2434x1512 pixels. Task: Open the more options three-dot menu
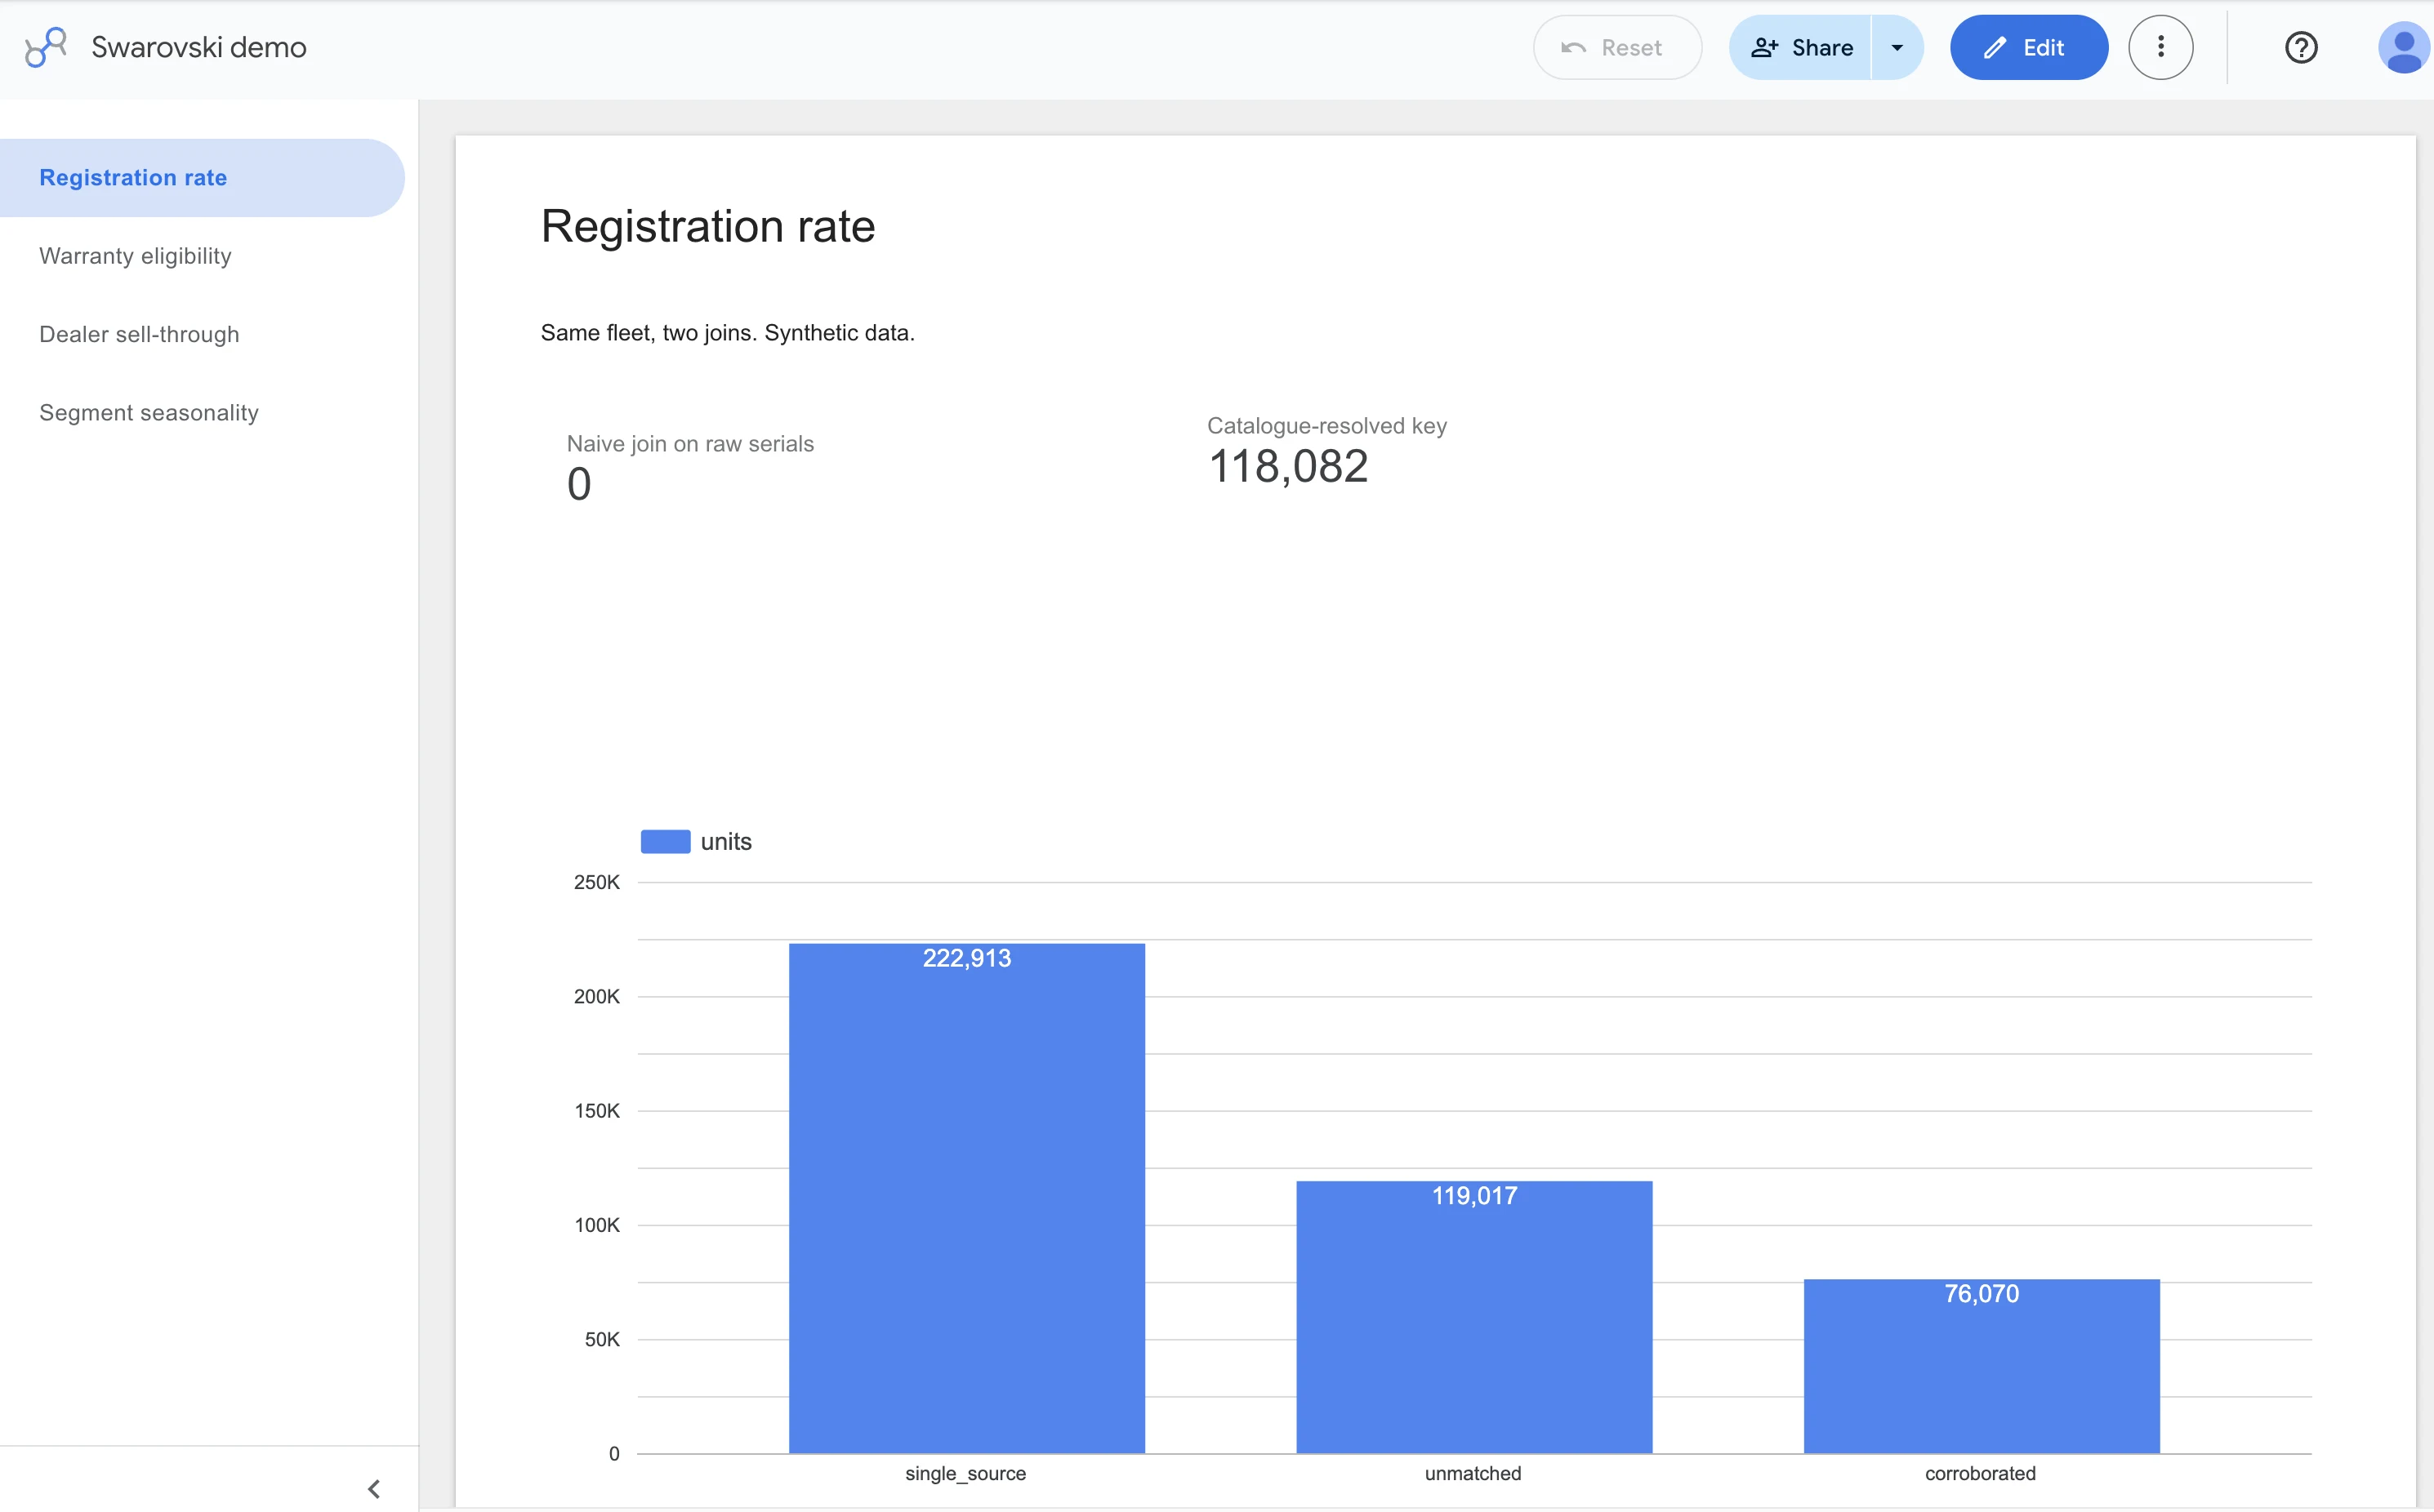coord(2160,47)
